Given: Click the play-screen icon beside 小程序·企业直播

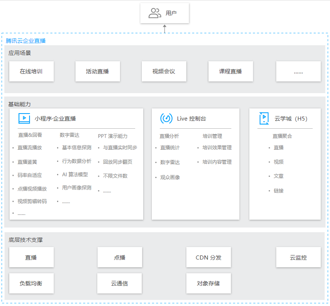Looking at the screenshot, I should [24, 119].
